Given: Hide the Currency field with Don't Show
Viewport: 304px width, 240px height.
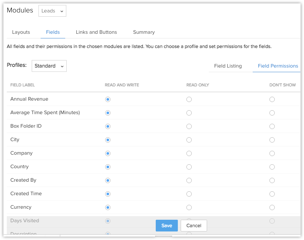Looking at the screenshot, I should click(272, 208).
